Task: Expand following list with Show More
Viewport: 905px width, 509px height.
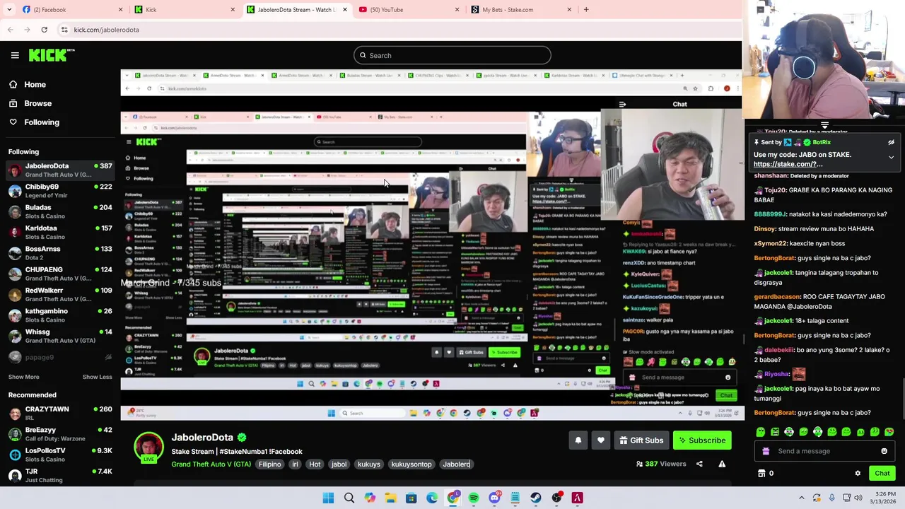Action: [24, 377]
